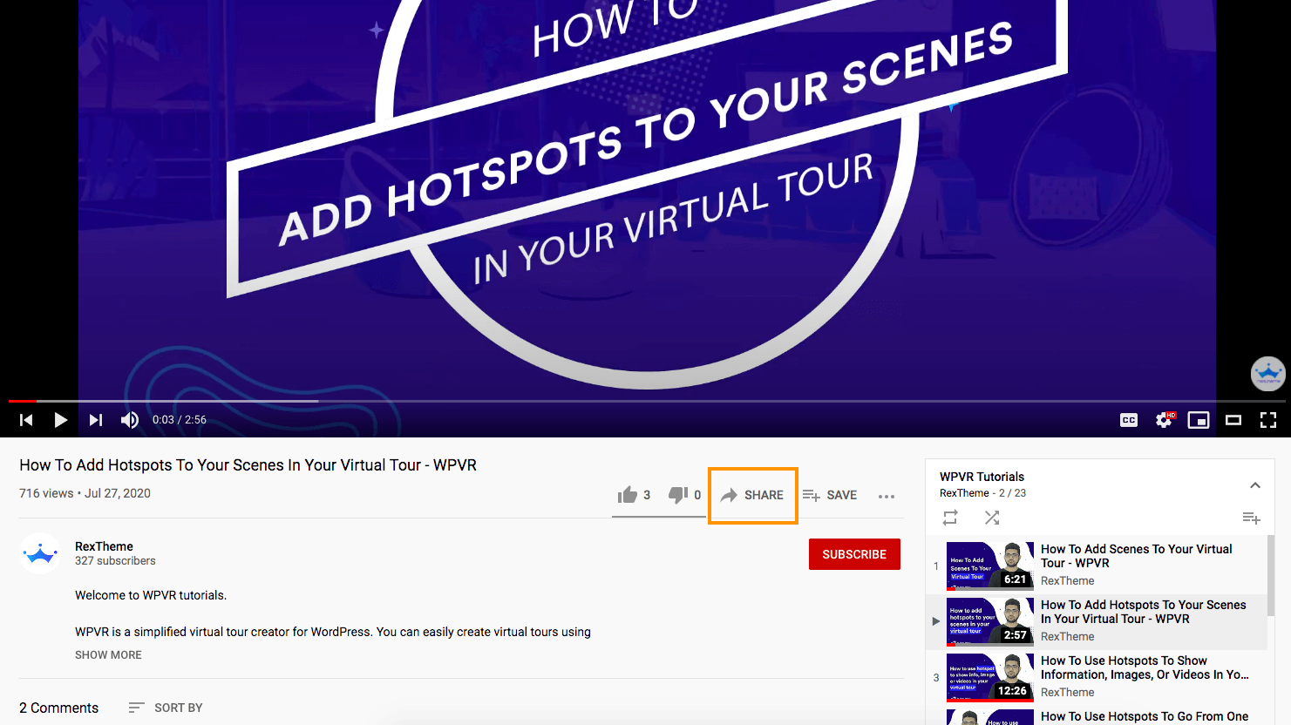Image resolution: width=1291 pixels, height=725 pixels.
Task: Click the channel watermark on video
Action: 1267,374
